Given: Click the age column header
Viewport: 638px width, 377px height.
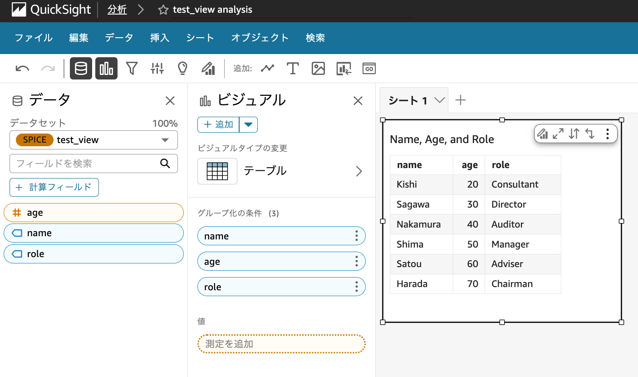Looking at the screenshot, I should click(469, 165).
